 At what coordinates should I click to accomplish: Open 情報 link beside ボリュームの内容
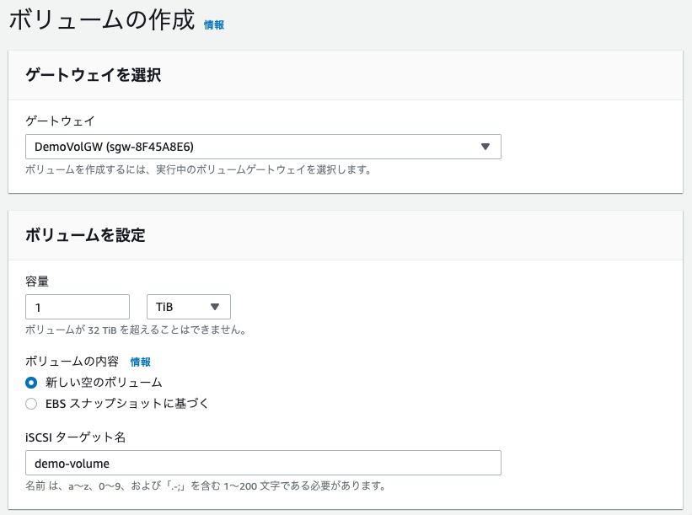141,362
